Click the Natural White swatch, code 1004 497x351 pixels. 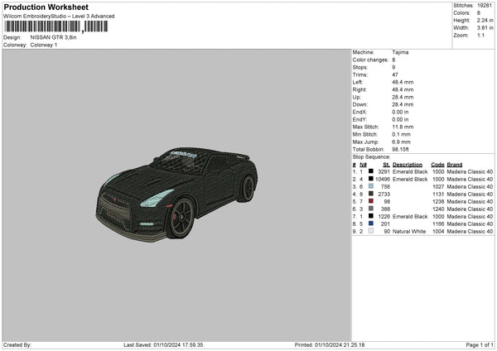370,231
